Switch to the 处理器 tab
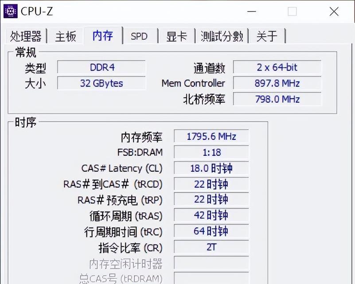The image size is (355, 284). [26, 36]
